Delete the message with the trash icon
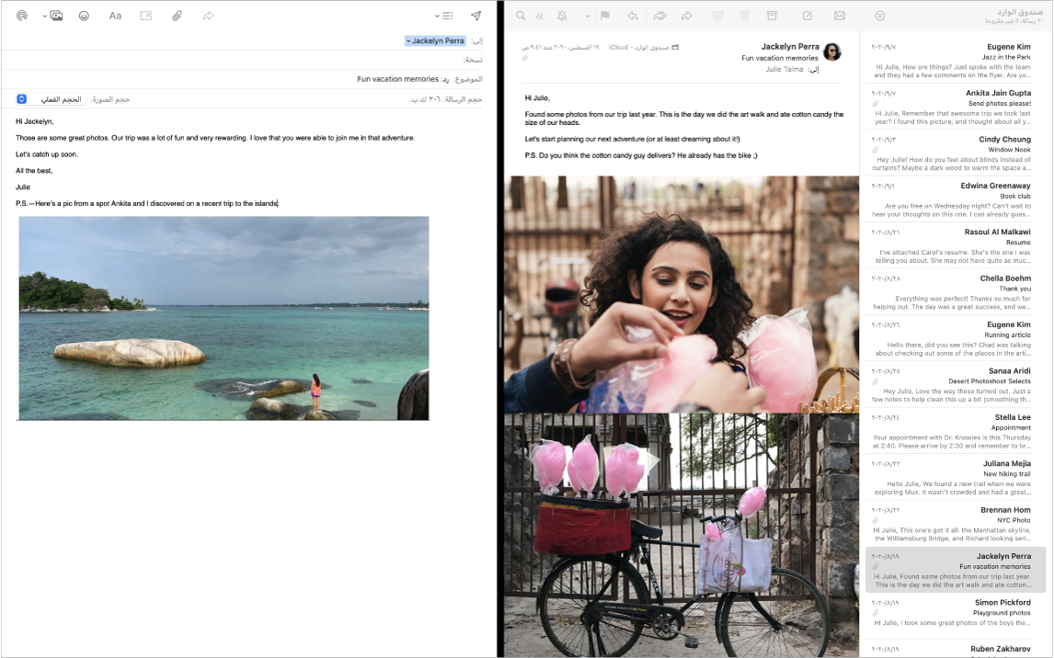Viewport: 1054px width, 658px height. [745, 16]
